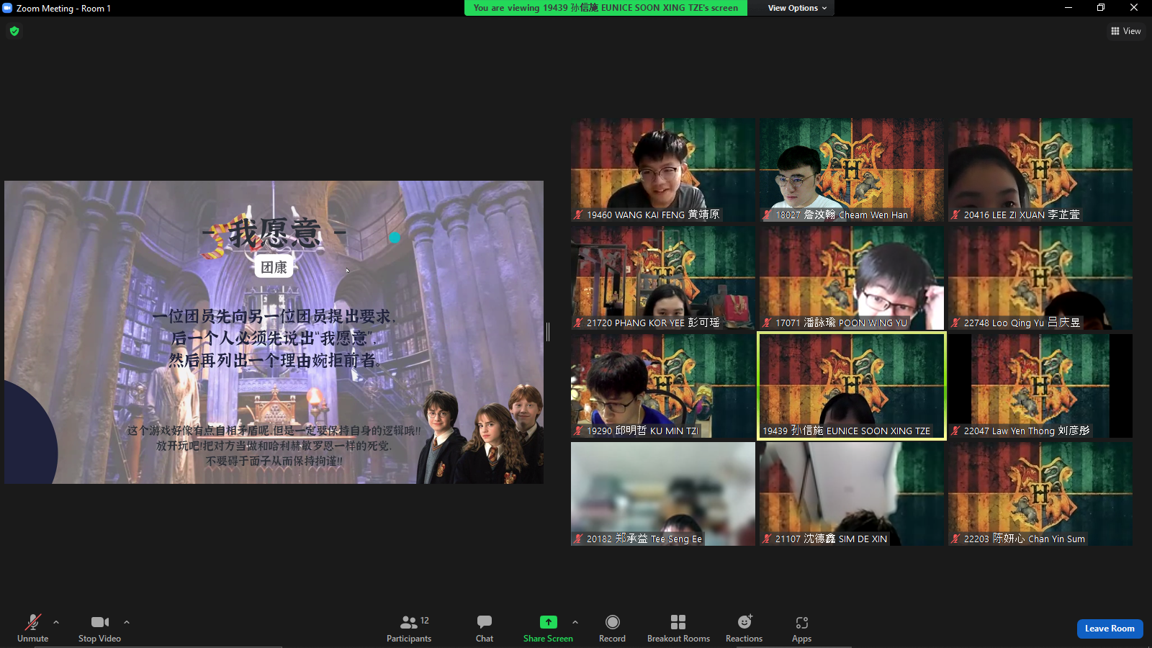Select EUNICE SOON XING TZE's highlighted tile
1152x648 pixels.
852,386
